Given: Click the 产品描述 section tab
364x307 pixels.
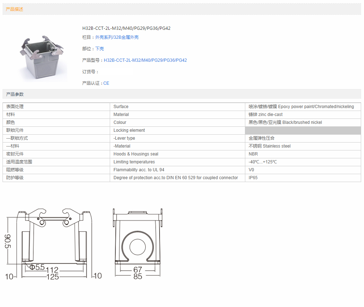Looking at the screenshot, I should [x=14, y=9].
